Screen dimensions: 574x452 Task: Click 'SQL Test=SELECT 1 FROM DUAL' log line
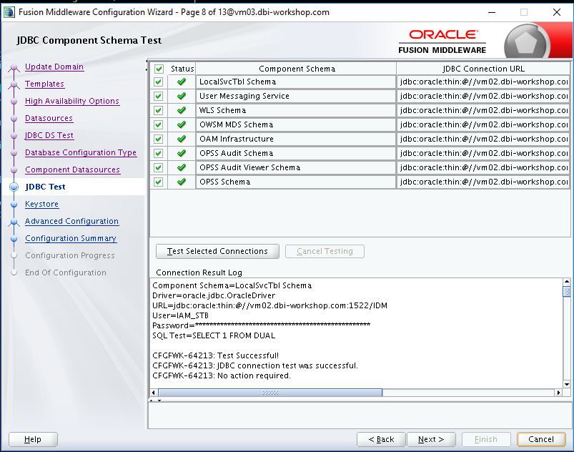point(214,335)
